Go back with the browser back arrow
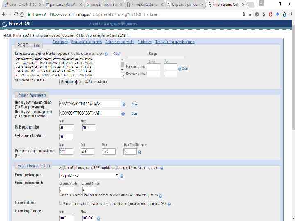Viewport: 295px width, 221px height. point(4,14)
